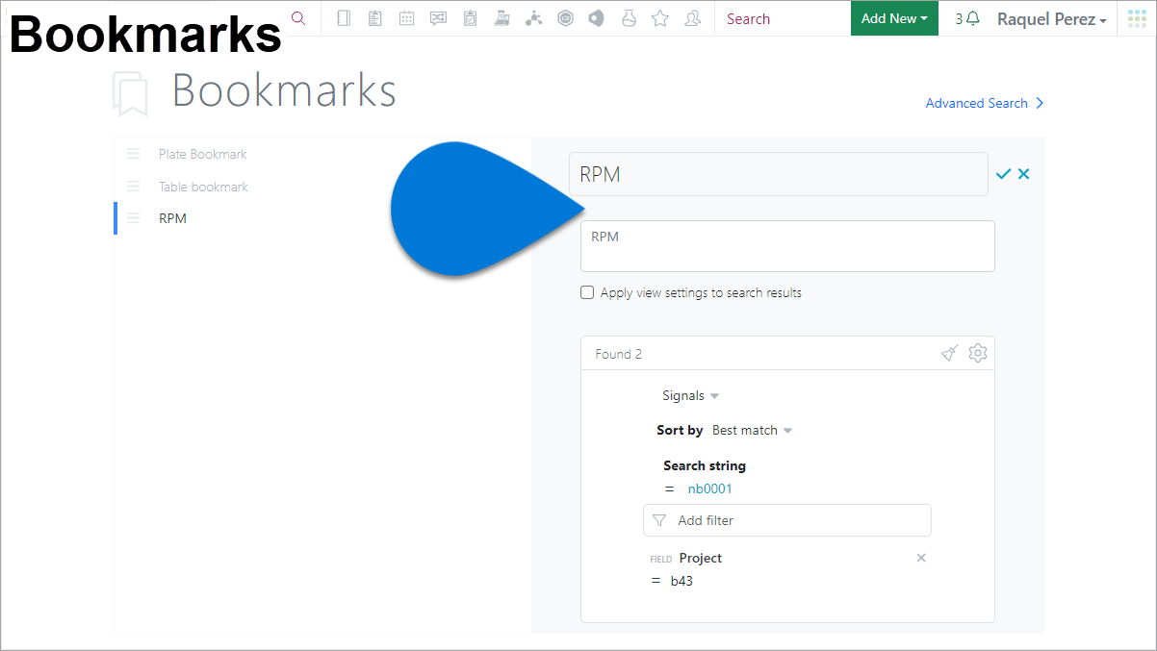Open the molecule nodes icon in toolbar
The height and width of the screenshot is (651, 1157).
click(533, 18)
